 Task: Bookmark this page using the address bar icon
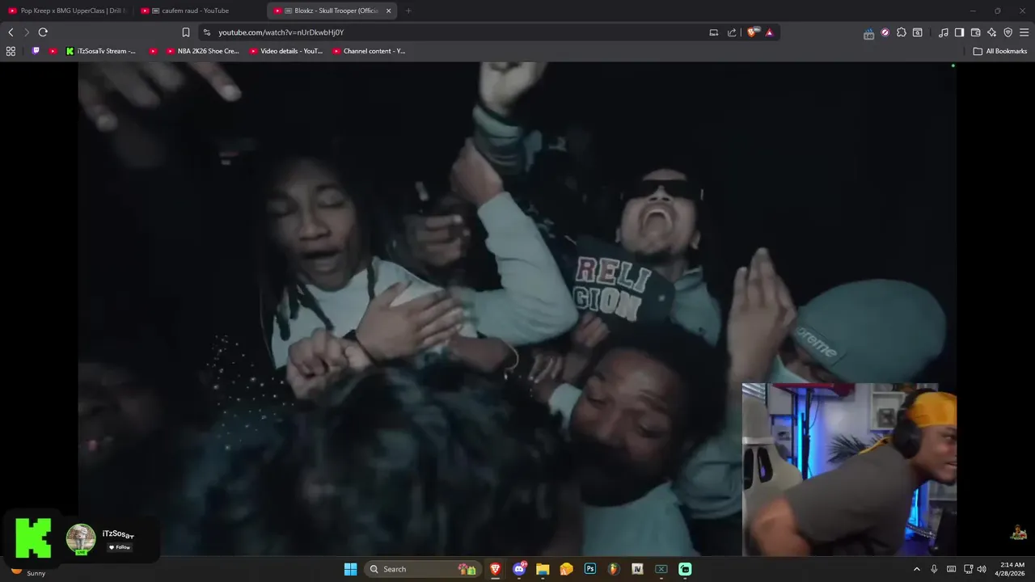[186, 32]
